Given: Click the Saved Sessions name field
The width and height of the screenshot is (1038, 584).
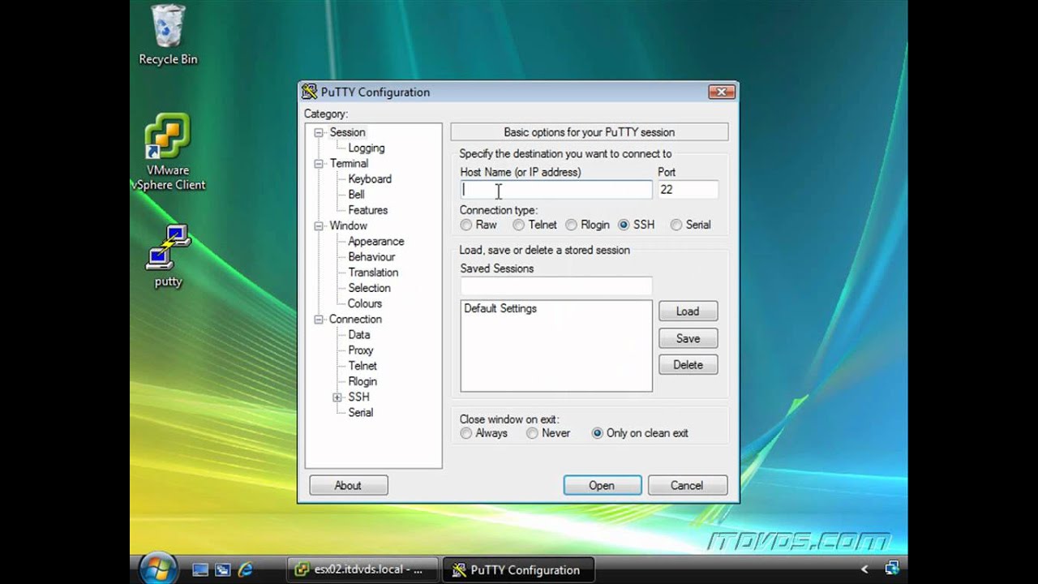Looking at the screenshot, I should tap(555, 286).
